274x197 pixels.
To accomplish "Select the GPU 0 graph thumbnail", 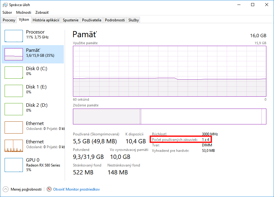I will (x=14, y=164).
